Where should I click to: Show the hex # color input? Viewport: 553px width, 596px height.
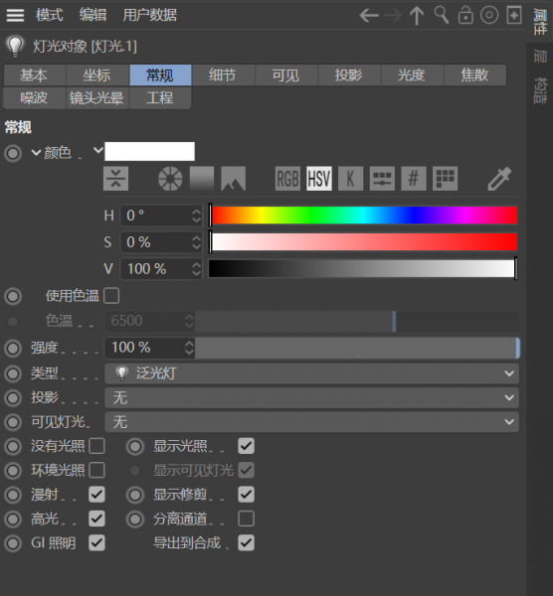pos(414,179)
